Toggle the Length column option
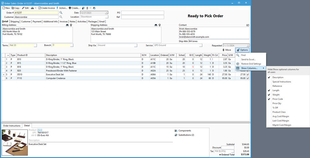The image size is (310, 158). tap(276, 90)
